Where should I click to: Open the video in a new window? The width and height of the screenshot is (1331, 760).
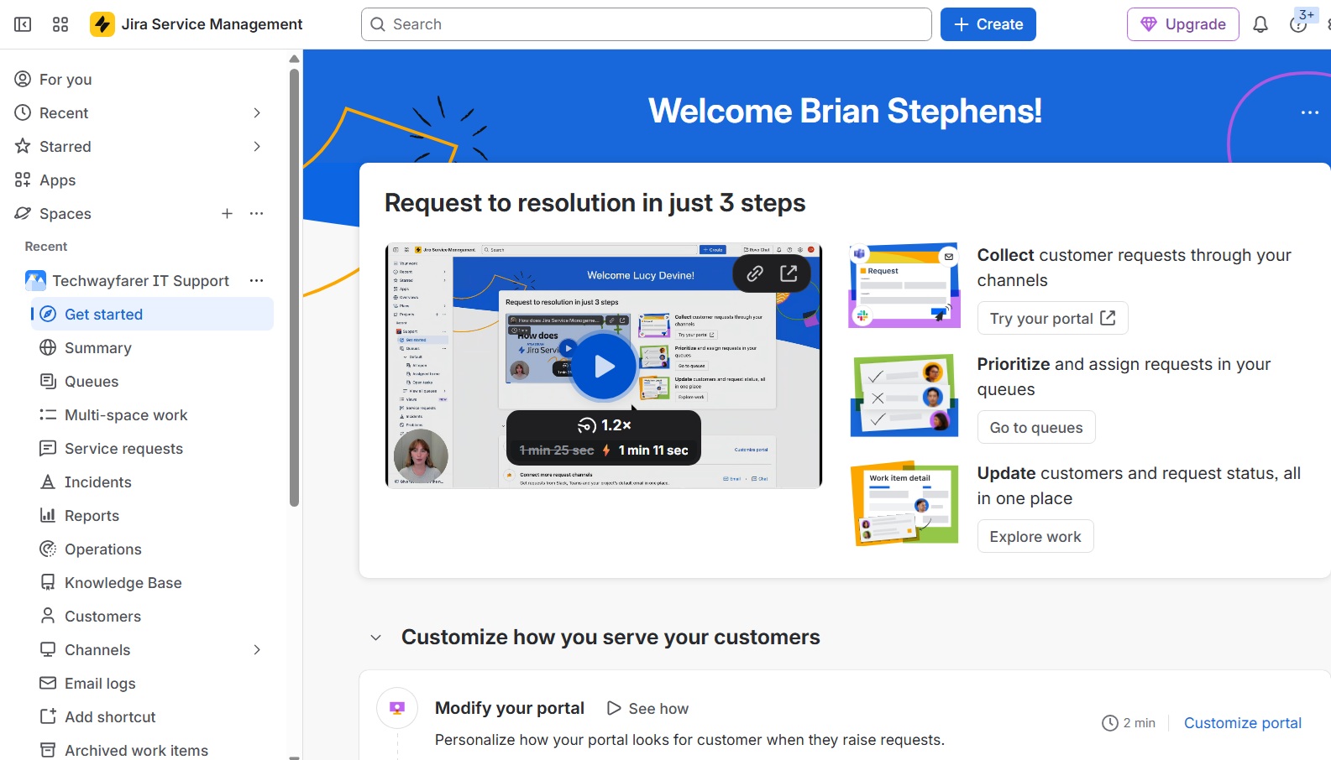click(x=789, y=273)
